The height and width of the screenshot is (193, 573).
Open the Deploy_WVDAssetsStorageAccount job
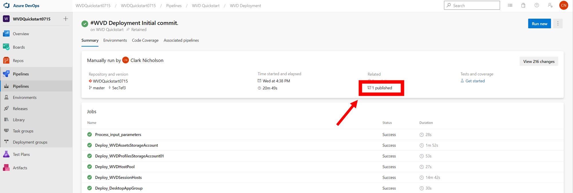point(126,145)
